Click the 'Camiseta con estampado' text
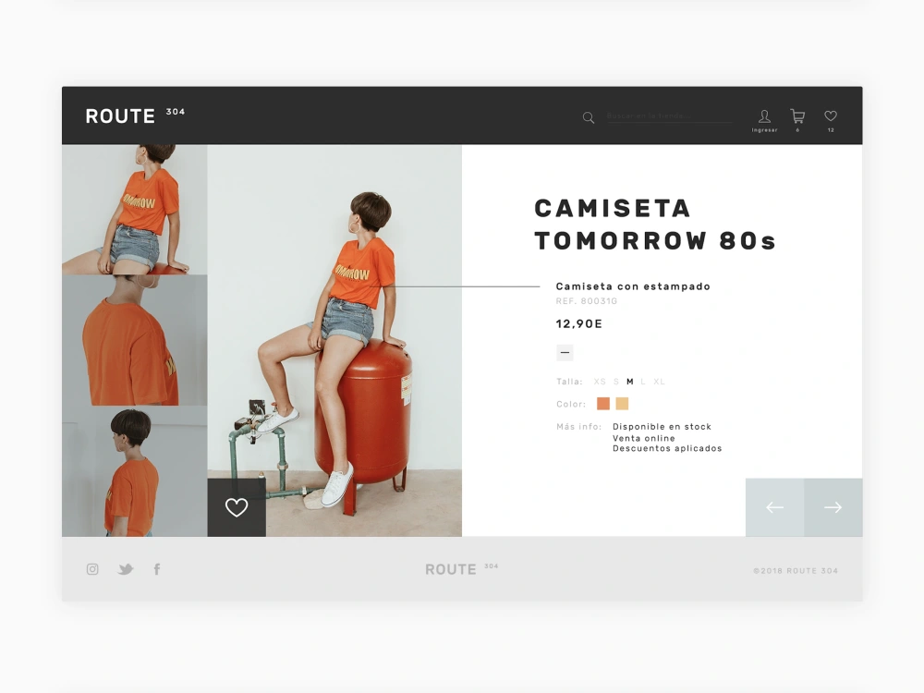The height and width of the screenshot is (693, 924). (x=633, y=286)
